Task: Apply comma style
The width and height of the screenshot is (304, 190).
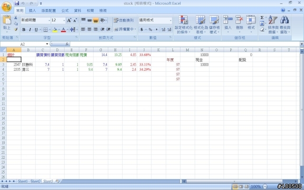Action: click(x=156, y=29)
